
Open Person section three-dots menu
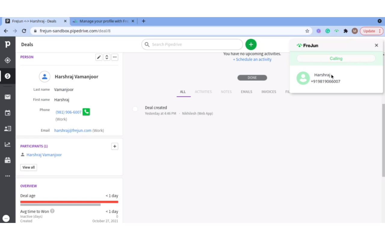click(x=115, y=57)
